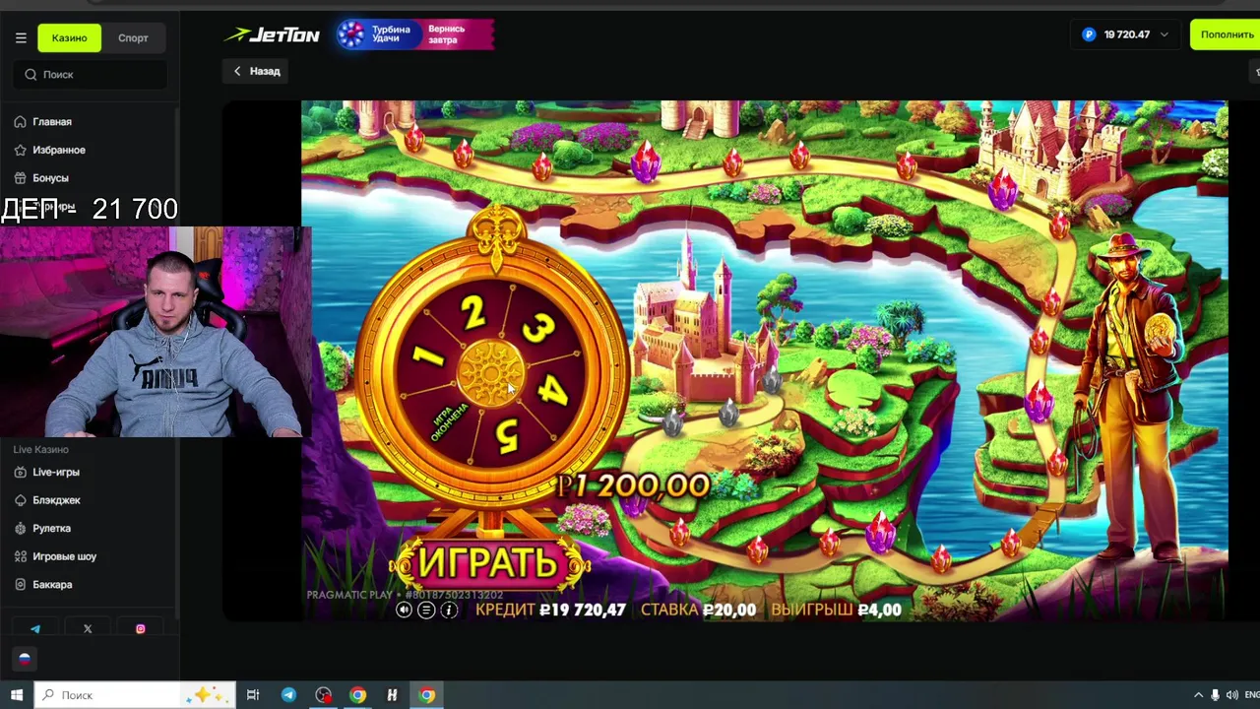Click the Пополнить deposit button

[1227, 34]
